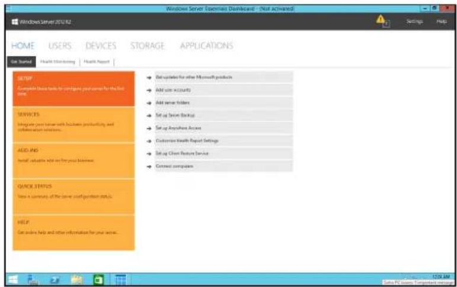Open the Connect computers task
Screen dimensions: 457x287
click(223, 166)
